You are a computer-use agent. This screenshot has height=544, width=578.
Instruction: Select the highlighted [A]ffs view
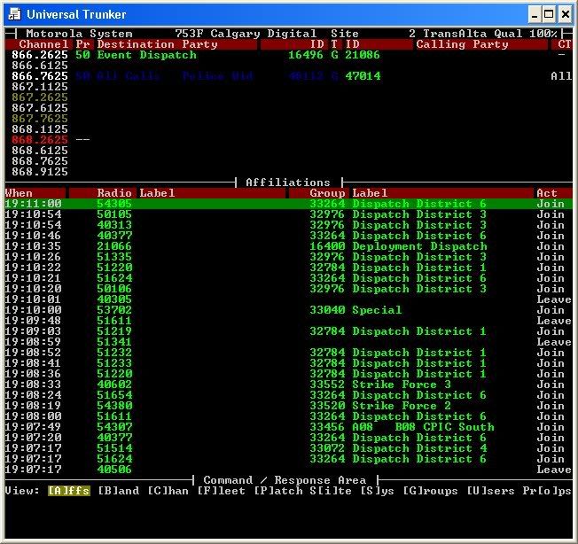tap(68, 491)
